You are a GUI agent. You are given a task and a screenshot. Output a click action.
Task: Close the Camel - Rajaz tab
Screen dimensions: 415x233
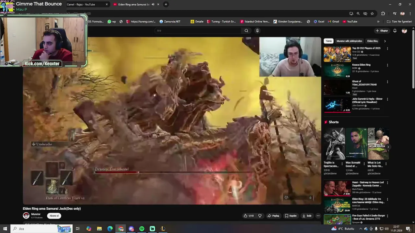pyautogui.click(x=107, y=5)
